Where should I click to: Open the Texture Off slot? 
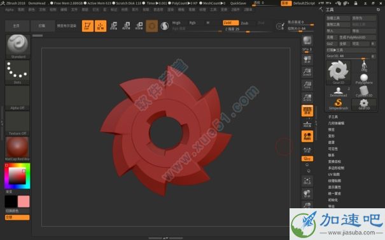click(x=17, y=123)
